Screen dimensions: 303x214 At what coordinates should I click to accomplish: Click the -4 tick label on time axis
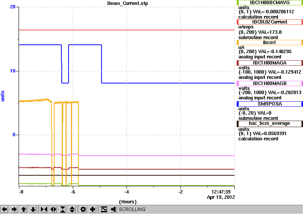[127, 192]
